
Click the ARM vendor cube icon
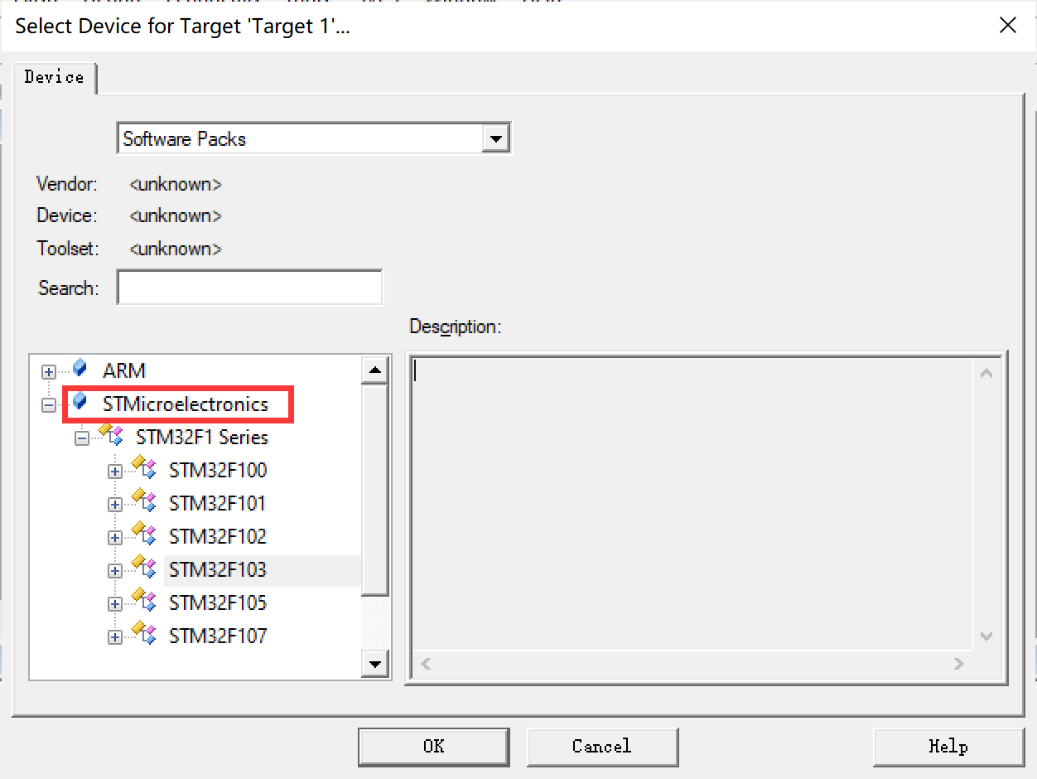pyautogui.click(x=80, y=368)
